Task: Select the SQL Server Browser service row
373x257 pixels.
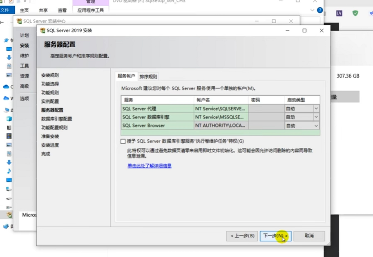Action: point(157,126)
